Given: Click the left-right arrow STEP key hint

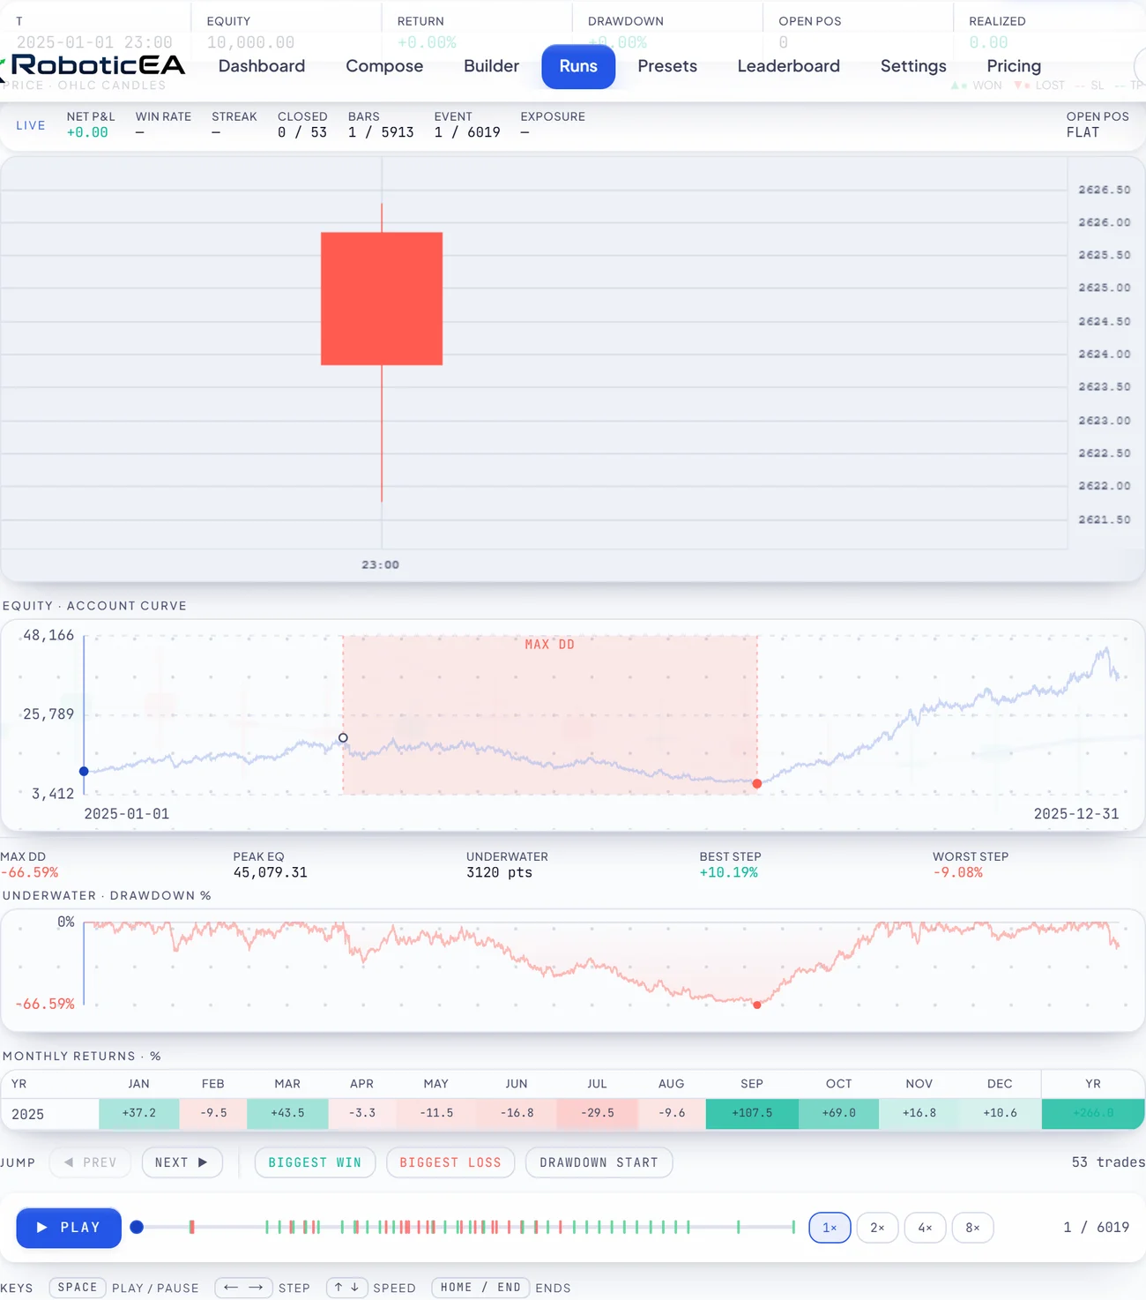Looking at the screenshot, I should 243,1288.
